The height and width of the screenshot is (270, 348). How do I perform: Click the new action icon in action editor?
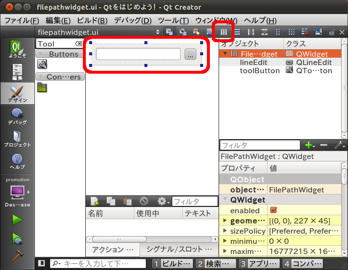(x=95, y=201)
